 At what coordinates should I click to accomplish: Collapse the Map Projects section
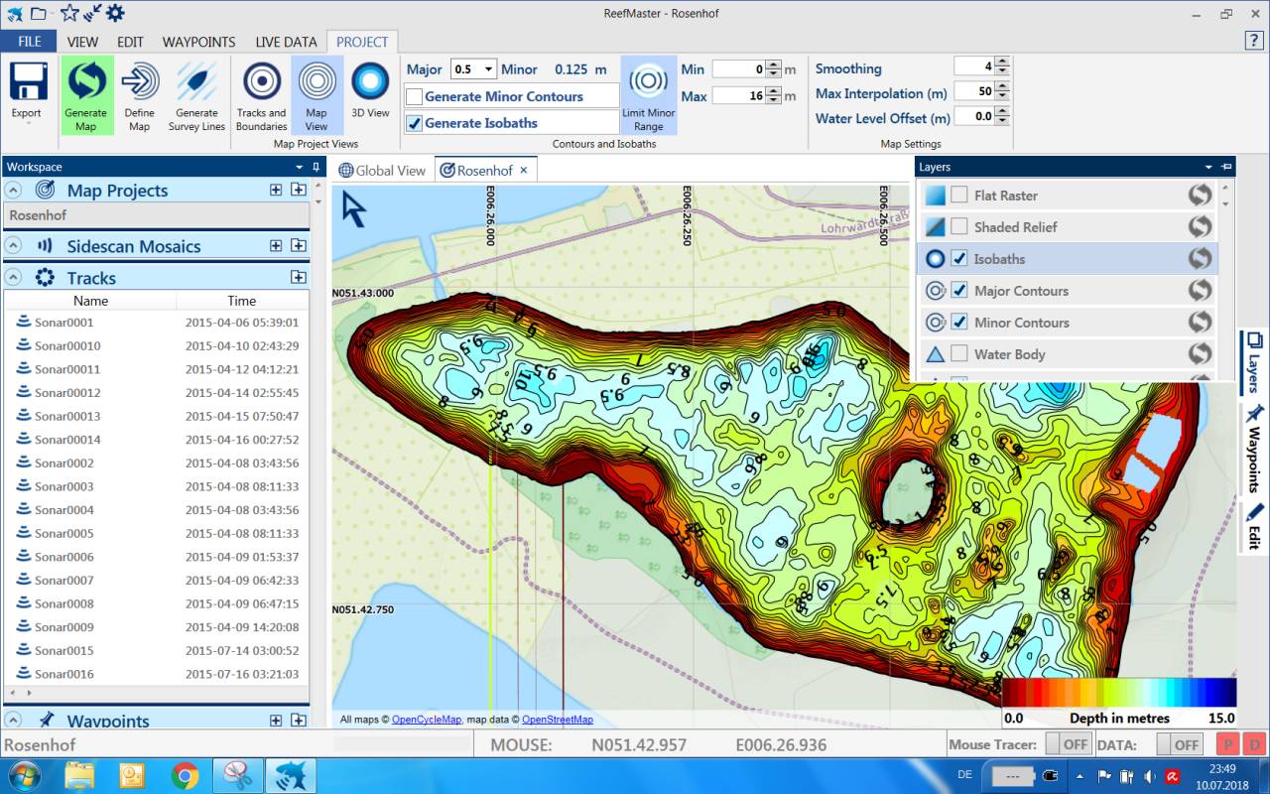14,191
